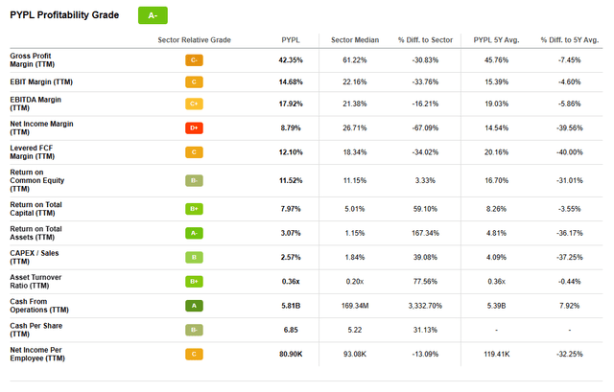Click the C- grade badge for Gross Profit Margin
614x392 pixels.
(x=195, y=59)
